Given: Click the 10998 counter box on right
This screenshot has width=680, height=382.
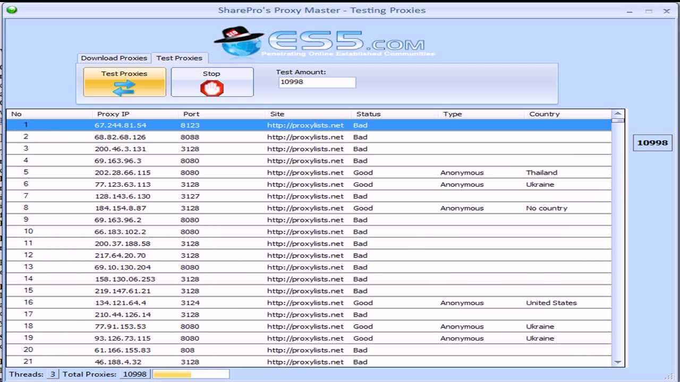Looking at the screenshot, I should coord(652,142).
